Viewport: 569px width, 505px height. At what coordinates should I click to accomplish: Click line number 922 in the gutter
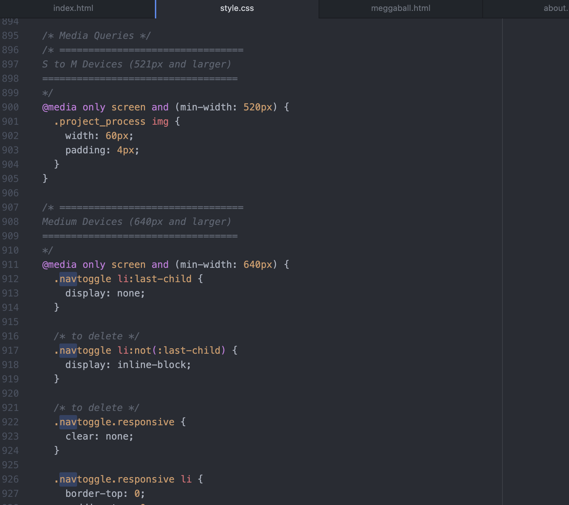(10, 422)
